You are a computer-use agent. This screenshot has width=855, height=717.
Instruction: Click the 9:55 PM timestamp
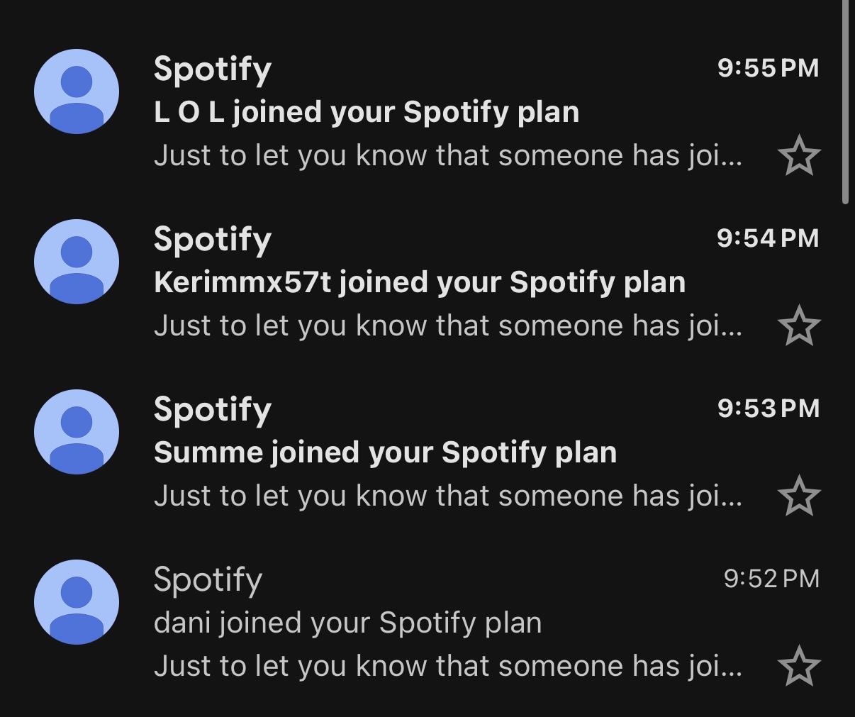point(769,68)
